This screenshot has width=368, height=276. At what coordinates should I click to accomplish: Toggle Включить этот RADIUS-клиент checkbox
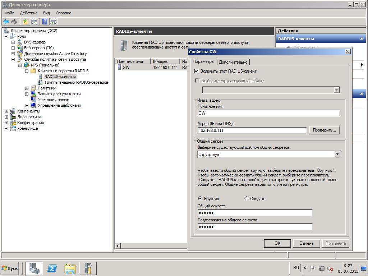click(x=197, y=71)
